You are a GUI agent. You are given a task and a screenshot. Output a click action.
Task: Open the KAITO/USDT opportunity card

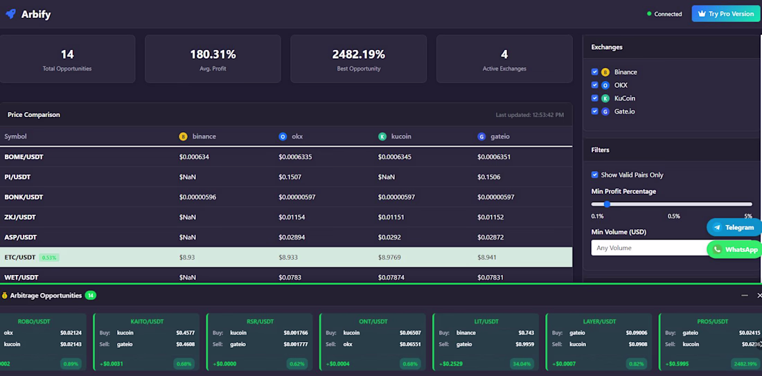pyautogui.click(x=146, y=343)
